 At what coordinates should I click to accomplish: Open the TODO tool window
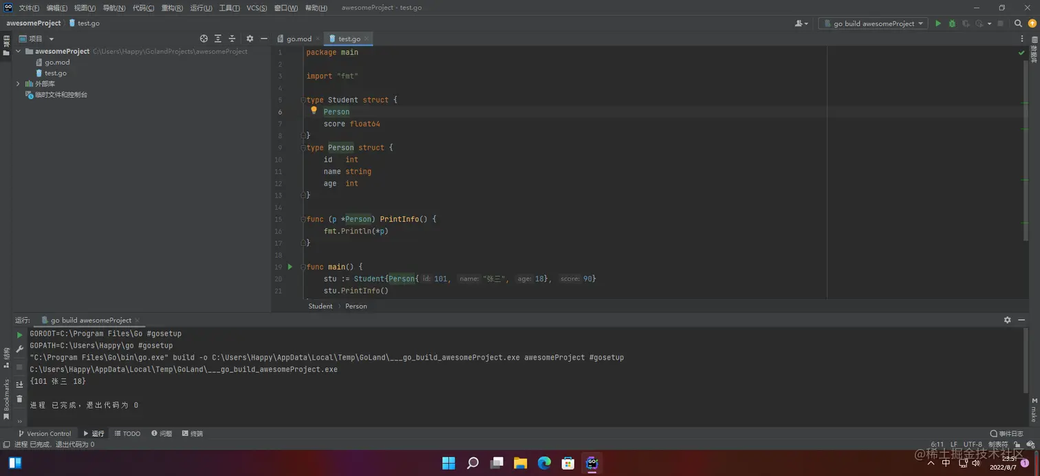pos(127,433)
